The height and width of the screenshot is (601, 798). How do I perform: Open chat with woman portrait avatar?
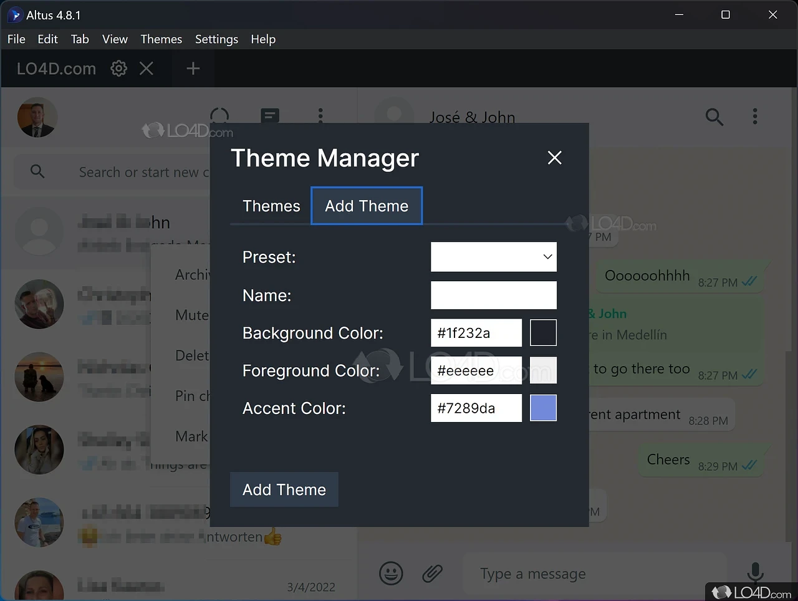[39, 450]
